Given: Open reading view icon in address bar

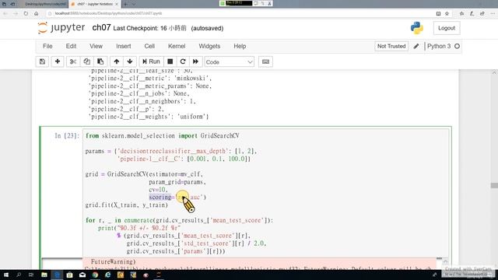Looking at the screenshot, I should coord(438,13).
